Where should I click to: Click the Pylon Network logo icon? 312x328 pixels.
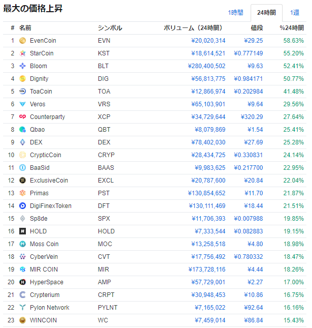point(22,308)
